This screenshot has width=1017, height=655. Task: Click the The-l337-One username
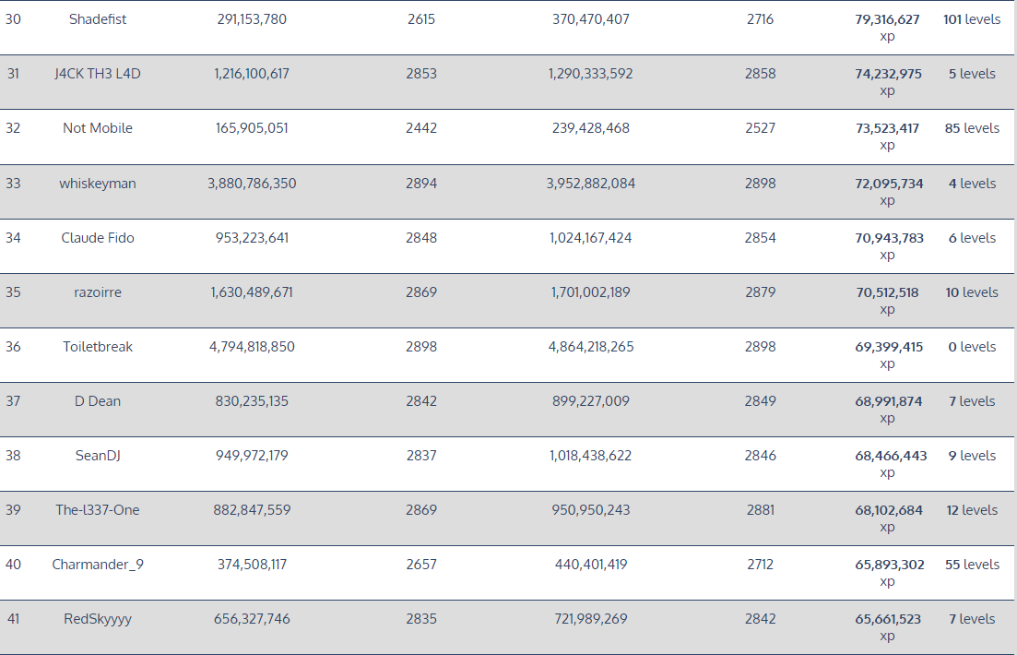coord(98,510)
